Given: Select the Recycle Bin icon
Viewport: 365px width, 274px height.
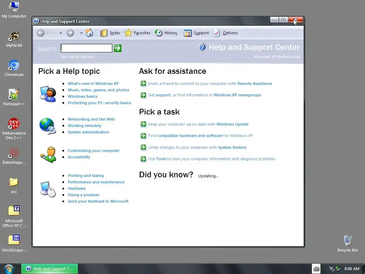Looking at the screenshot, I should 348,243.
